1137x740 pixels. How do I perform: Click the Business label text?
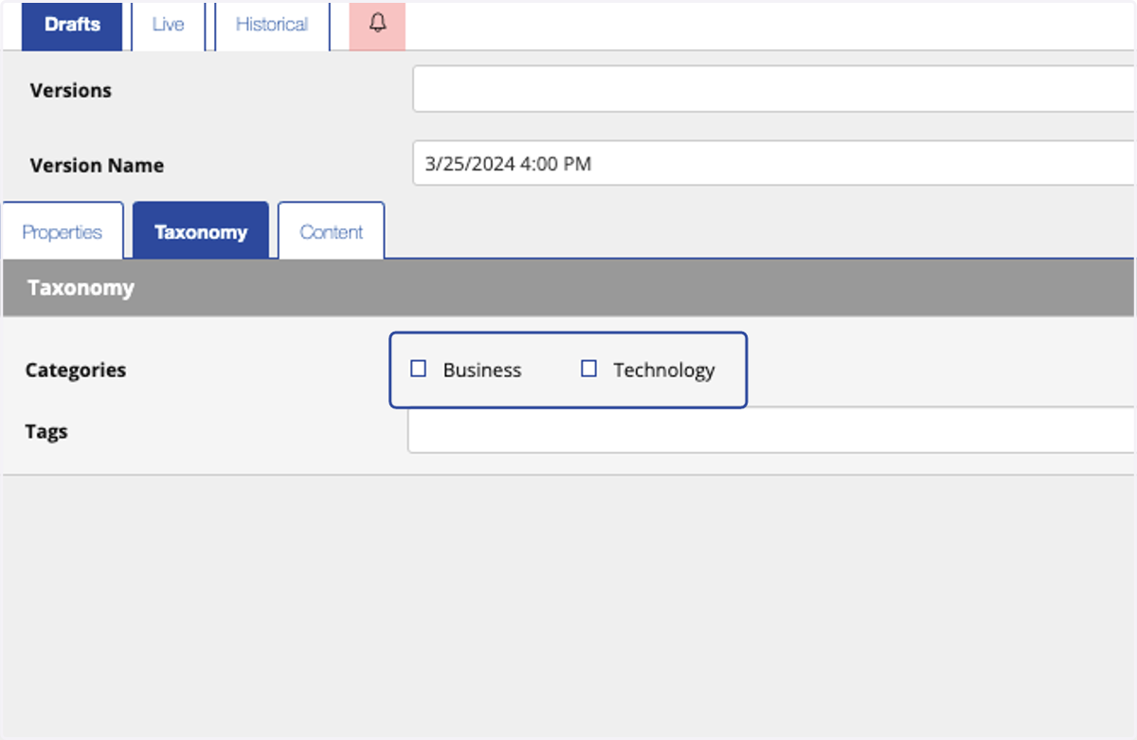click(482, 370)
